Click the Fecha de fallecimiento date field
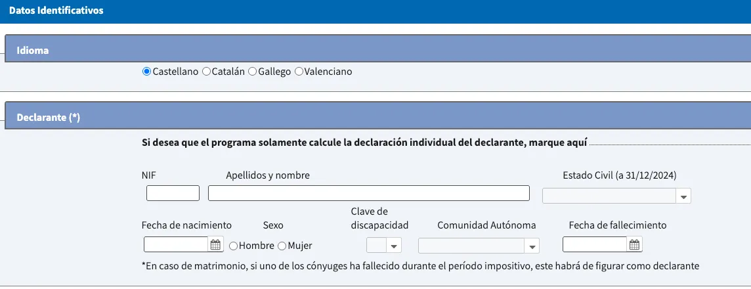 (x=595, y=245)
